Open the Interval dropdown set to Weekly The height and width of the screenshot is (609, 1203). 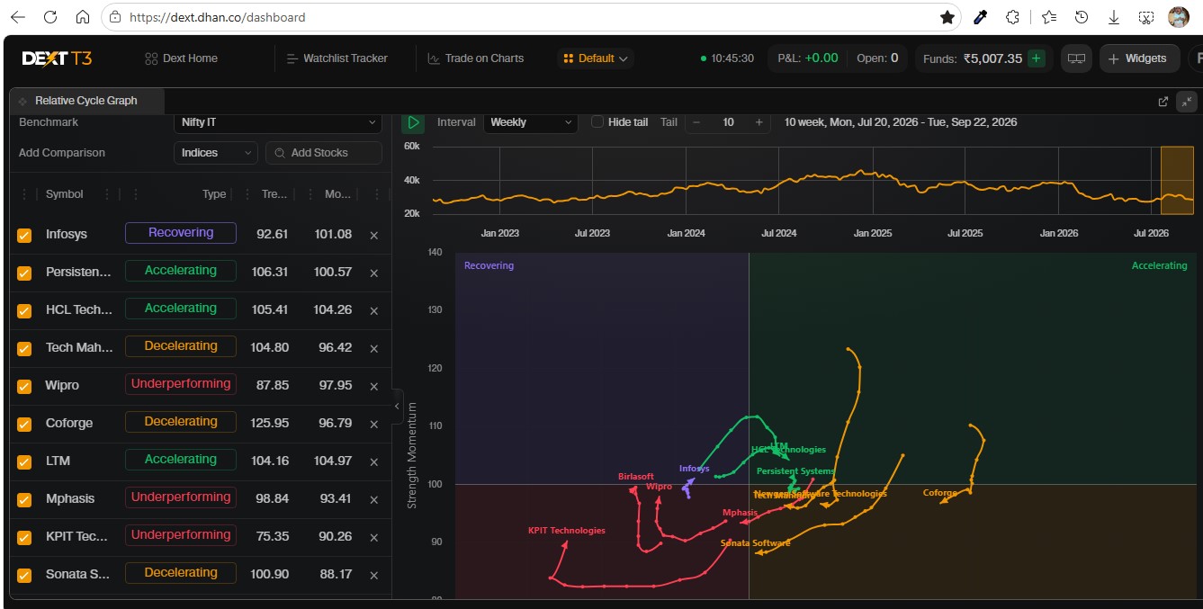[x=531, y=122]
